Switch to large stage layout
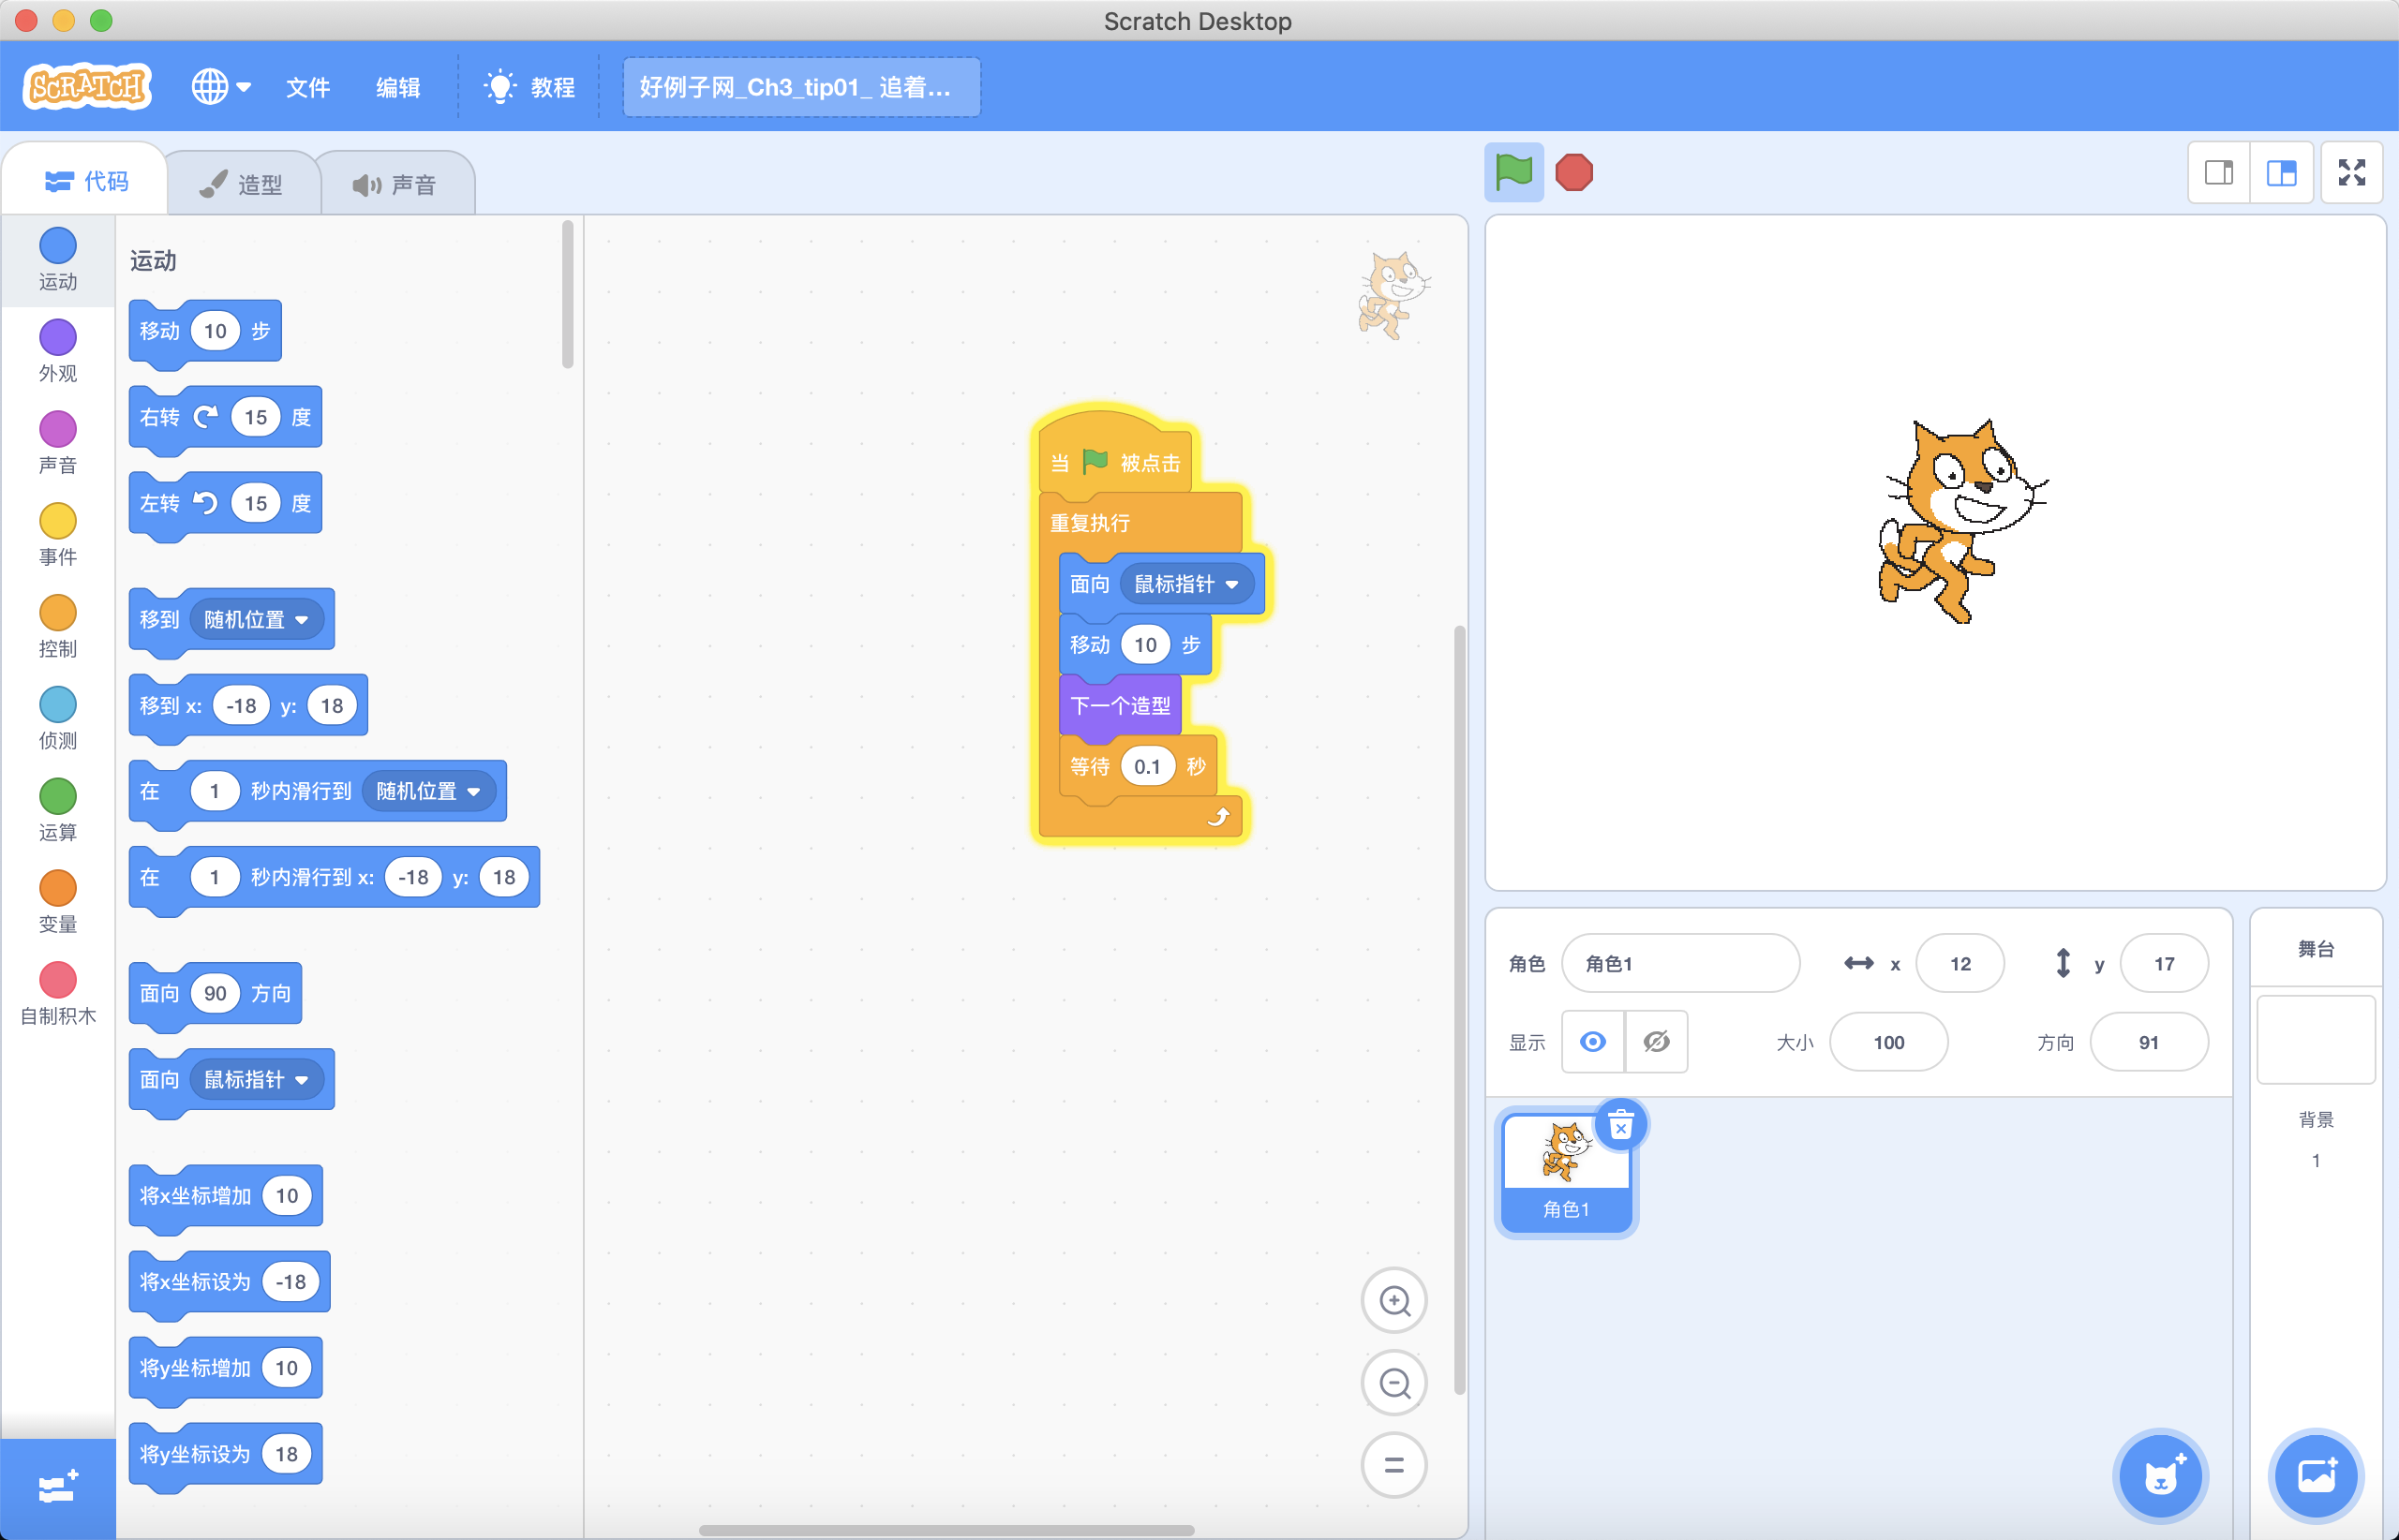2399x1540 pixels. [x=2281, y=173]
